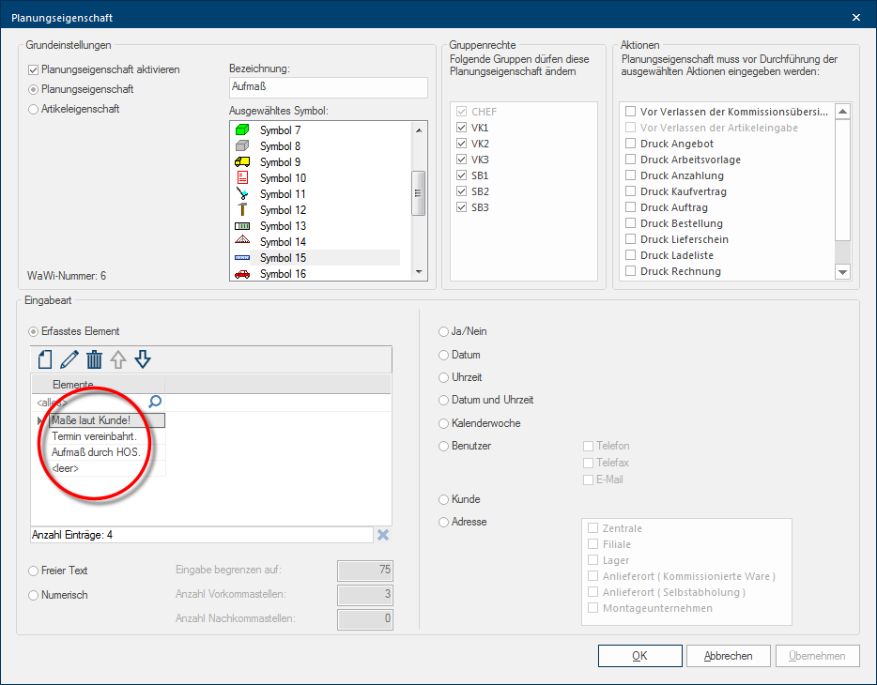The height and width of the screenshot is (685, 877).
Task: Click the Bezeichnung text field
Action: 328,87
